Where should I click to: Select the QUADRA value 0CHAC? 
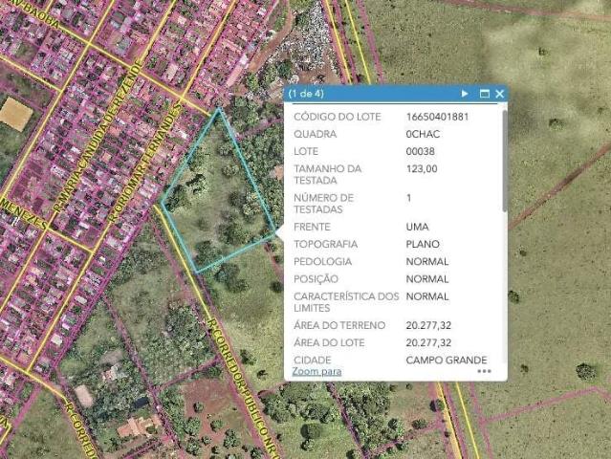423,134
